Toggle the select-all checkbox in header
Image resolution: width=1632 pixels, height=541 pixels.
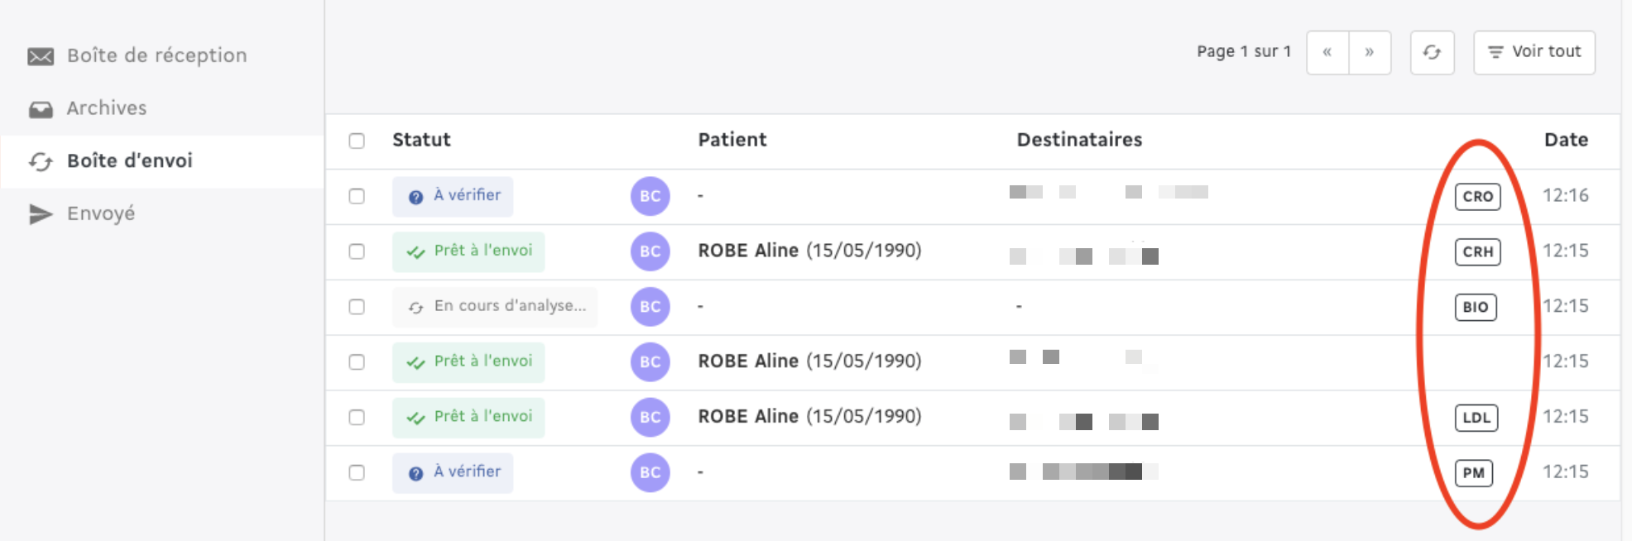tap(357, 141)
